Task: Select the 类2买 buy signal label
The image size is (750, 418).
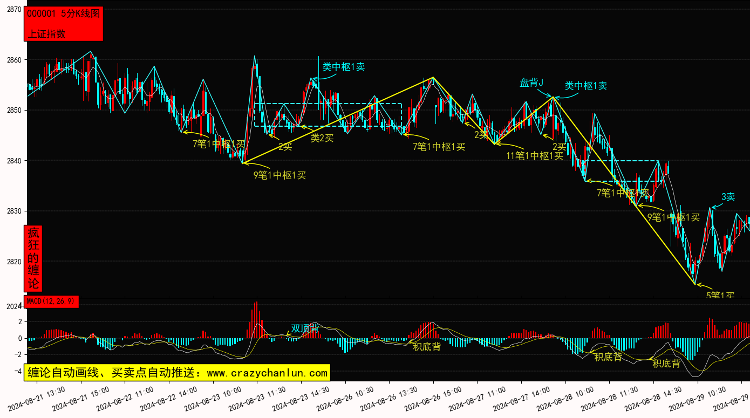Action: click(322, 138)
